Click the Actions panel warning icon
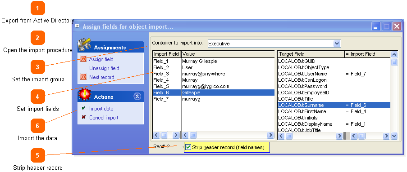This screenshot has height=172, width=407. [84, 94]
